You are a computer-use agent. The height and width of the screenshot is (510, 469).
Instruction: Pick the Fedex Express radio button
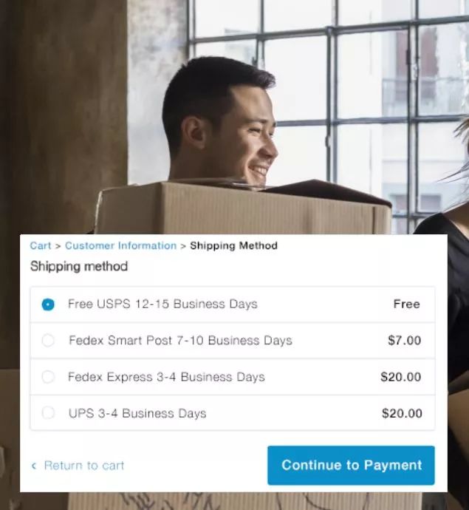pyautogui.click(x=48, y=377)
